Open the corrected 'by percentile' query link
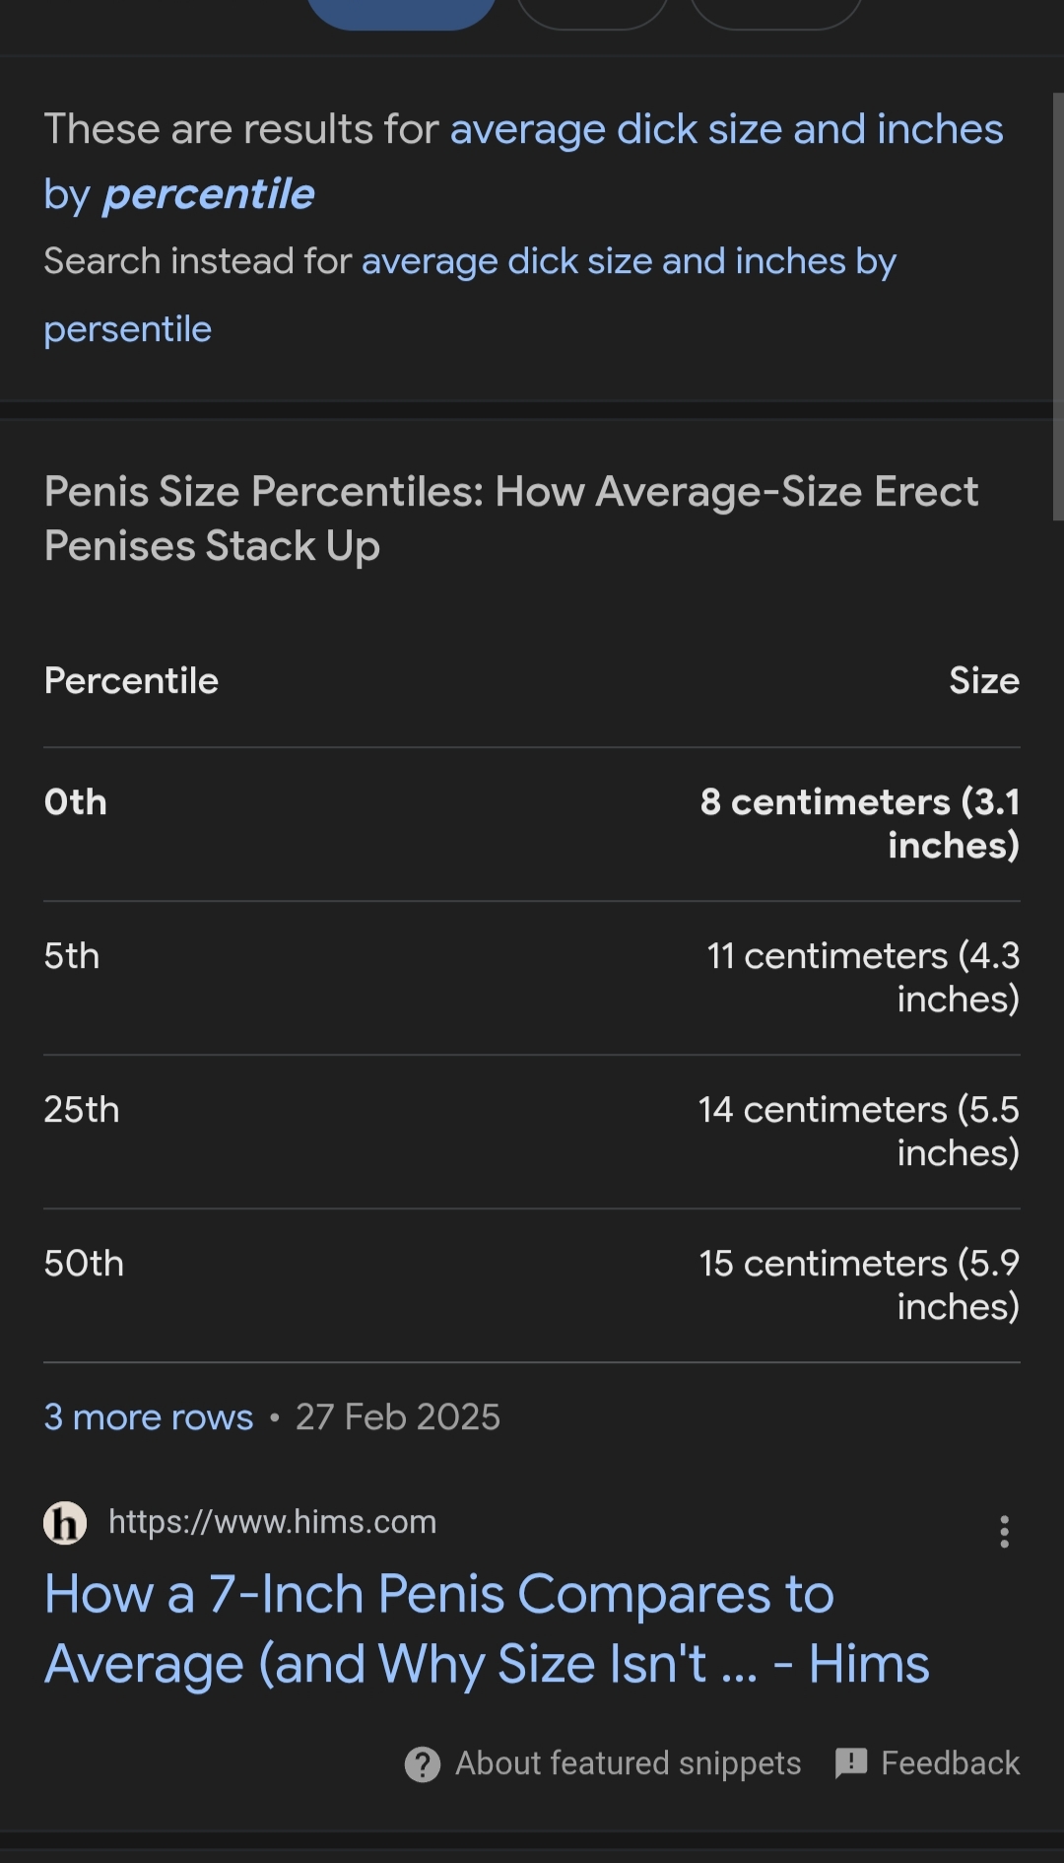 coord(209,195)
